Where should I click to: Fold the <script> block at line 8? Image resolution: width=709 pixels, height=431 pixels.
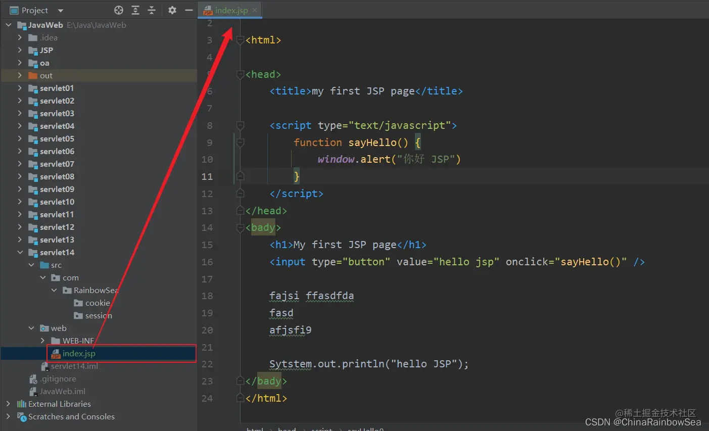coord(241,125)
